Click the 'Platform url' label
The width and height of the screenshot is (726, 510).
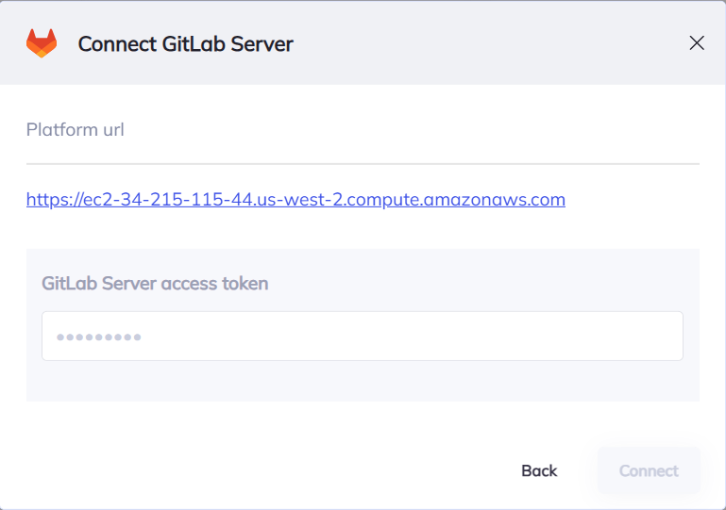point(75,129)
